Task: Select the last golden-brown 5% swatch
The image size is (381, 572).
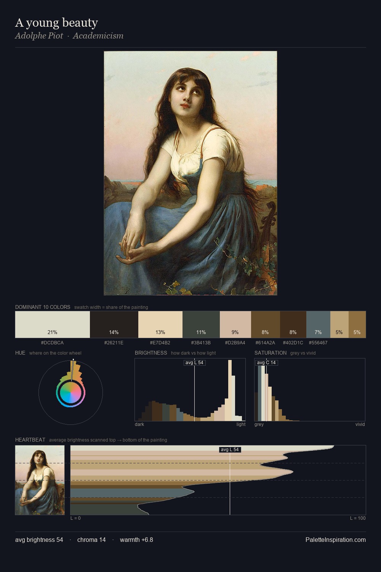Action: pos(357,325)
